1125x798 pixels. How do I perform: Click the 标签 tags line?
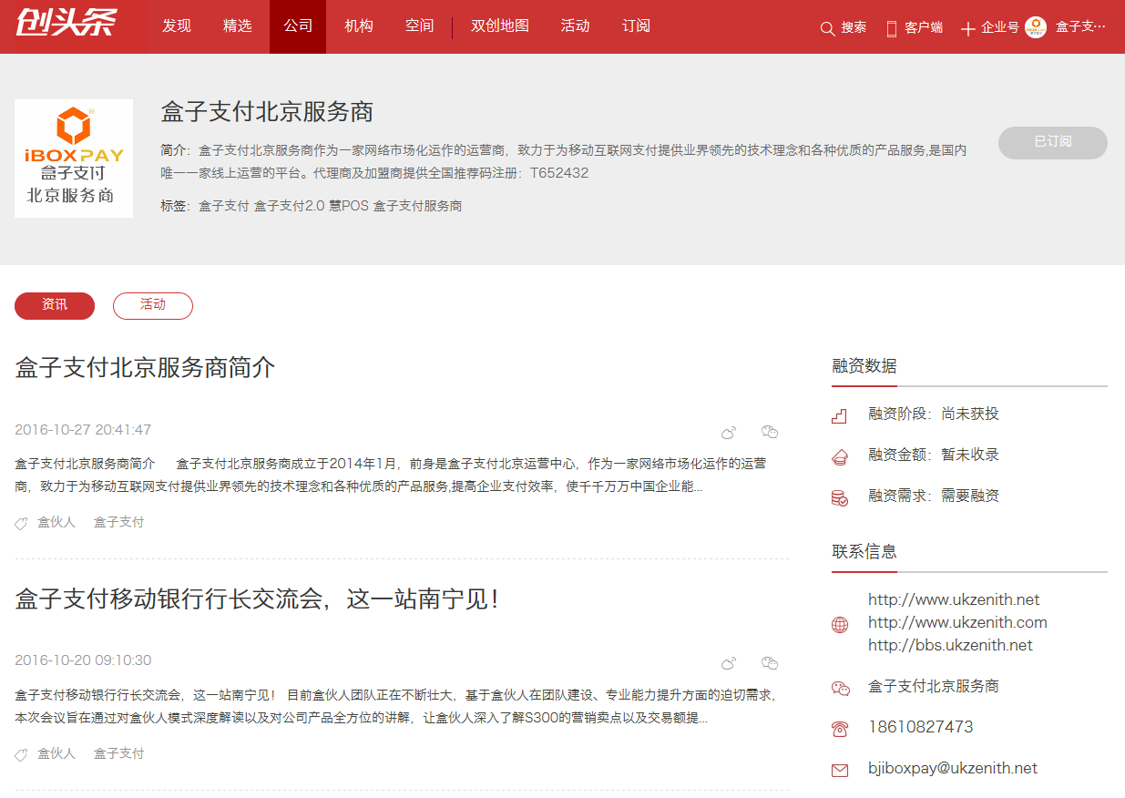tap(312, 207)
